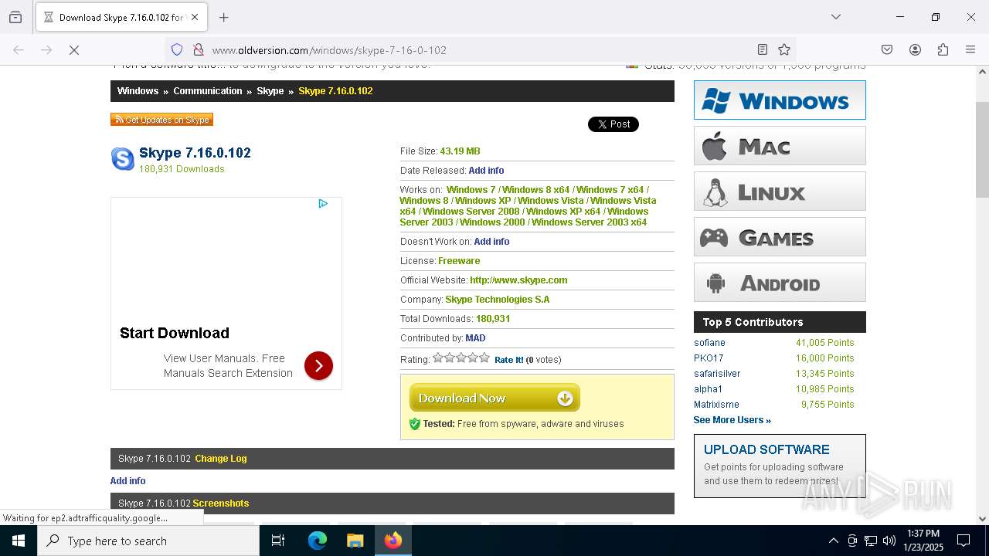Open contributor safarisilver profile
Image resolution: width=989 pixels, height=556 pixels.
(717, 374)
